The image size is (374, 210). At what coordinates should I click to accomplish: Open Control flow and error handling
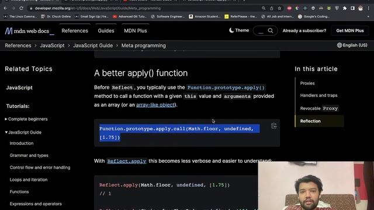pyautogui.click(x=40, y=167)
